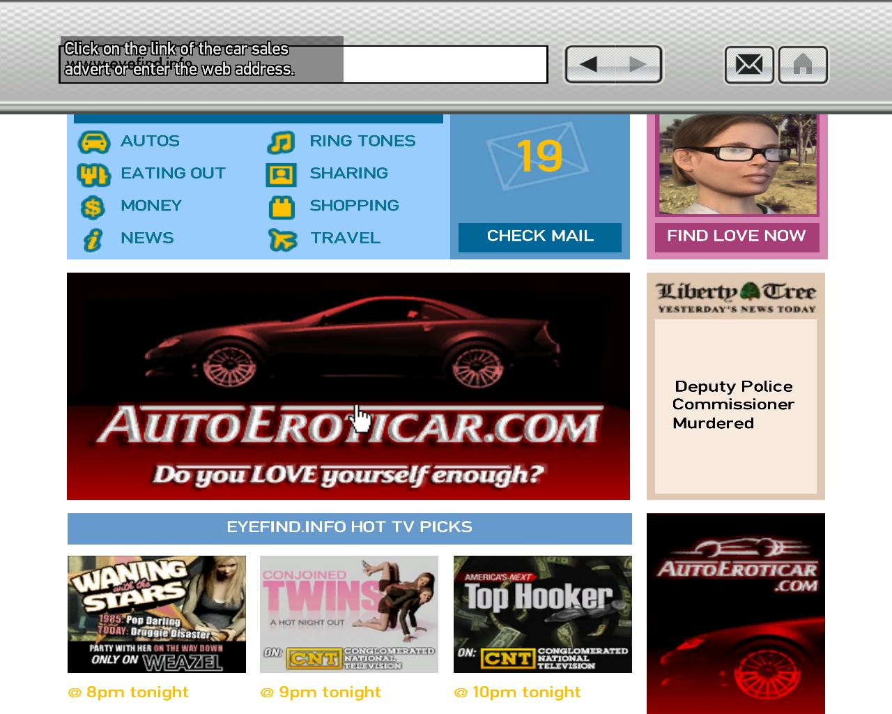
Task: Click the music note Ring Tones icon
Action: tap(281, 142)
